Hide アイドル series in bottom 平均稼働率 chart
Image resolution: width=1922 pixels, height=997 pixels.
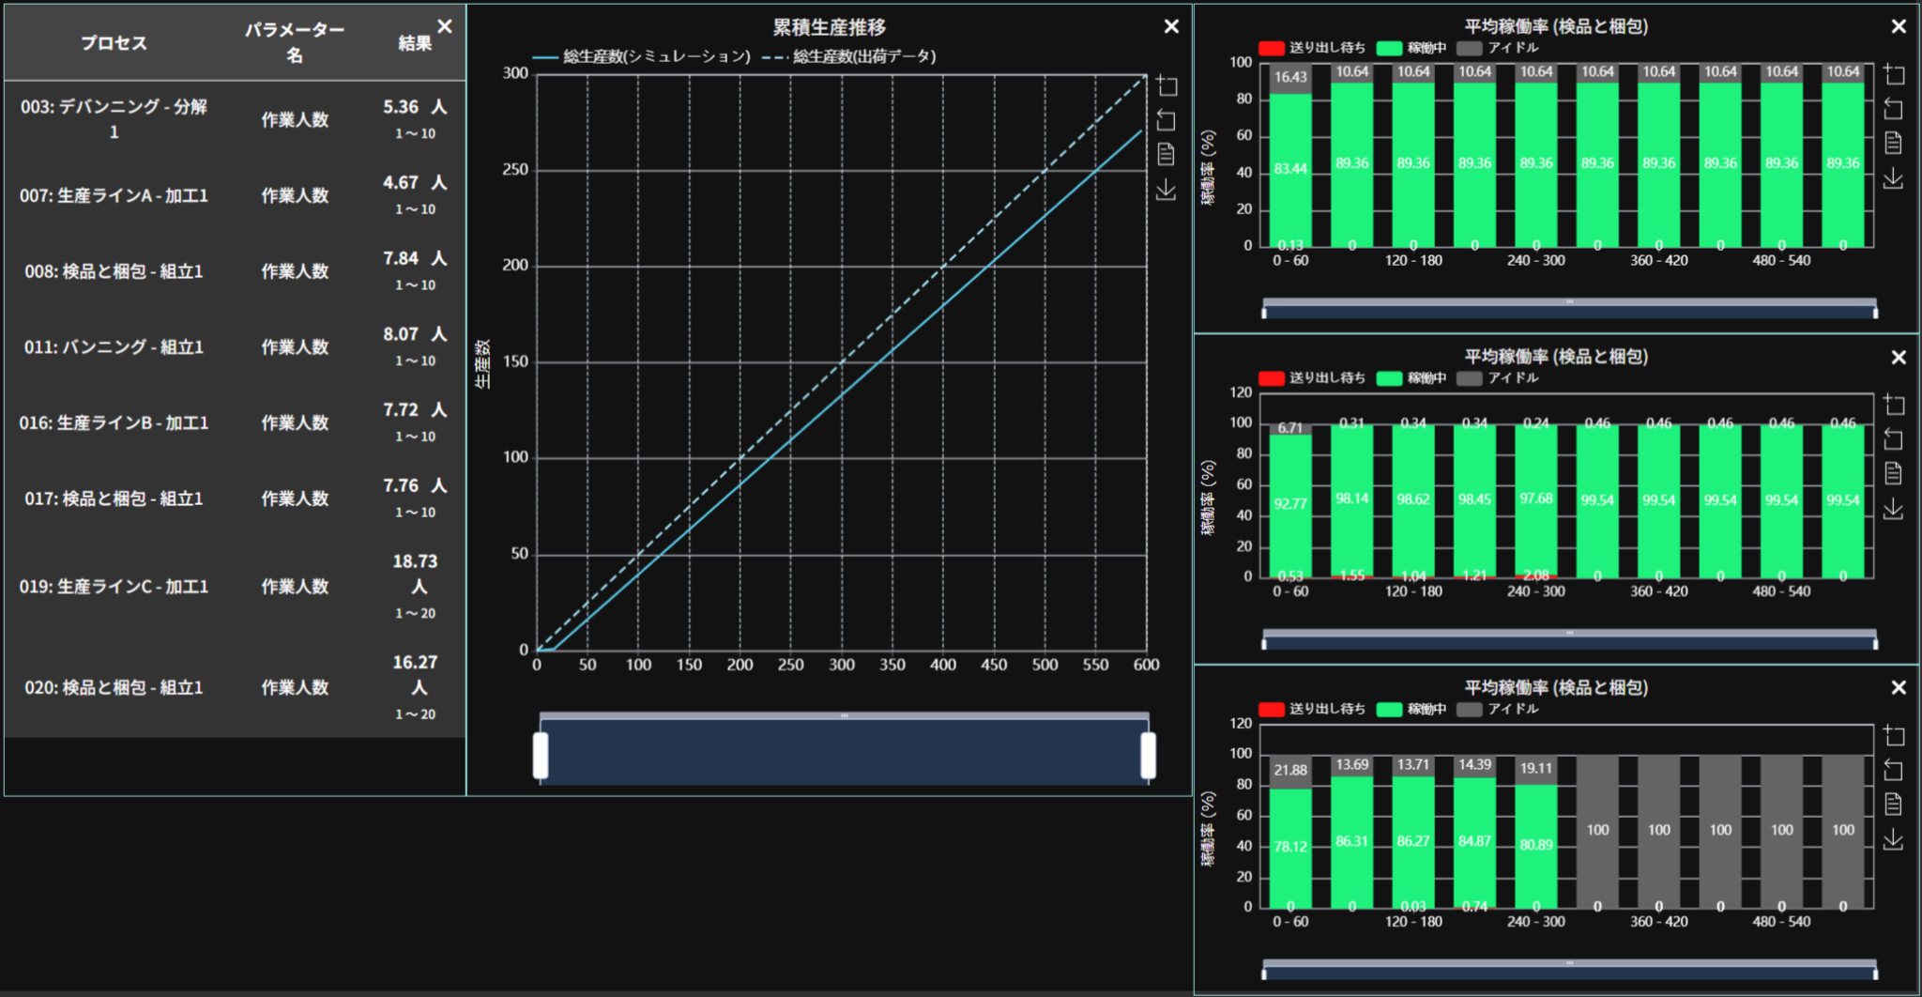click(x=1498, y=709)
